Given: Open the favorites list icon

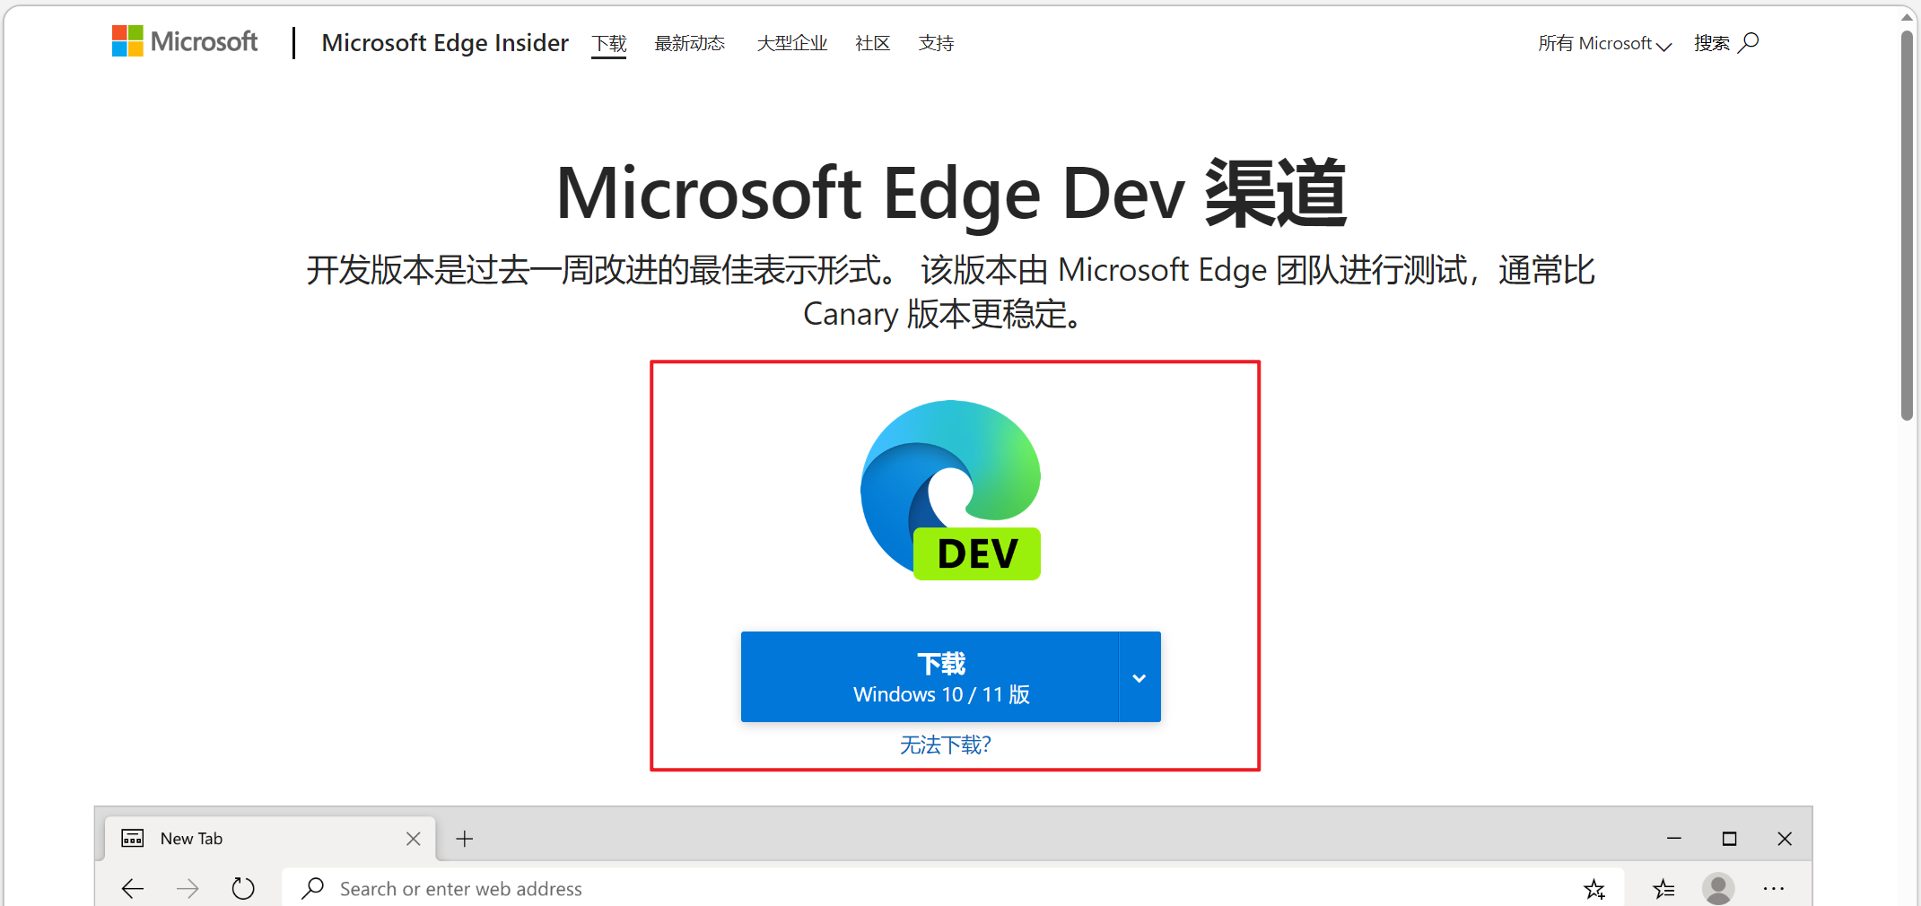Looking at the screenshot, I should click(1663, 888).
